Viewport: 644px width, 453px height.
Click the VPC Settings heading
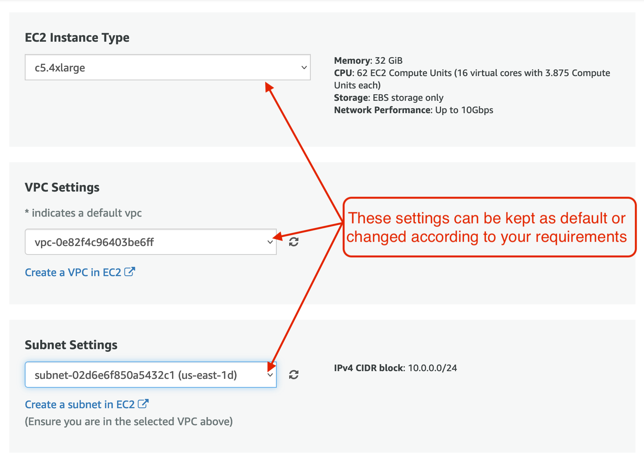62,188
